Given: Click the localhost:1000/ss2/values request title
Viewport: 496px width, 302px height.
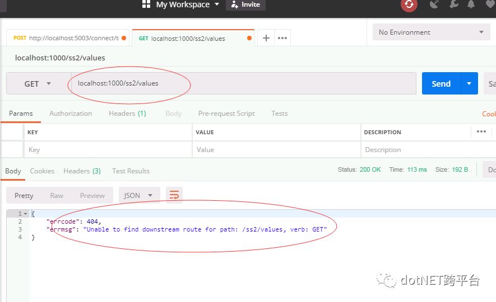Looking at the screenshot, I should pos(60,58).
